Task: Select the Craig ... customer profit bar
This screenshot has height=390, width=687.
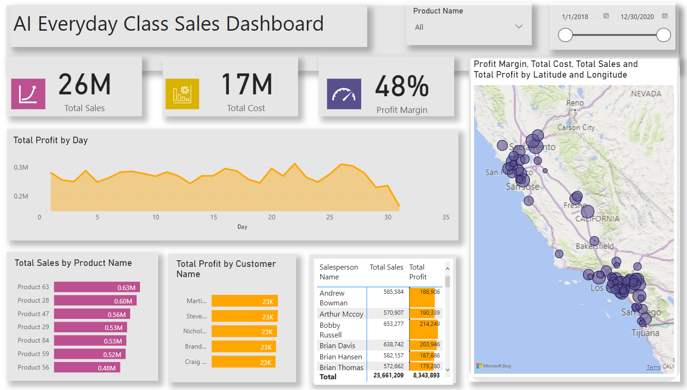Action: [x=244, y=362]
